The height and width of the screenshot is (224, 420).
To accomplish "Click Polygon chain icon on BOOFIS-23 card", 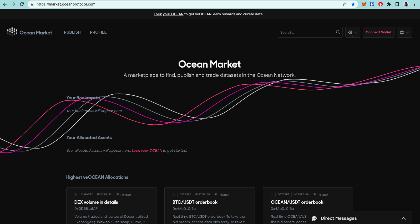I will 117,194.
